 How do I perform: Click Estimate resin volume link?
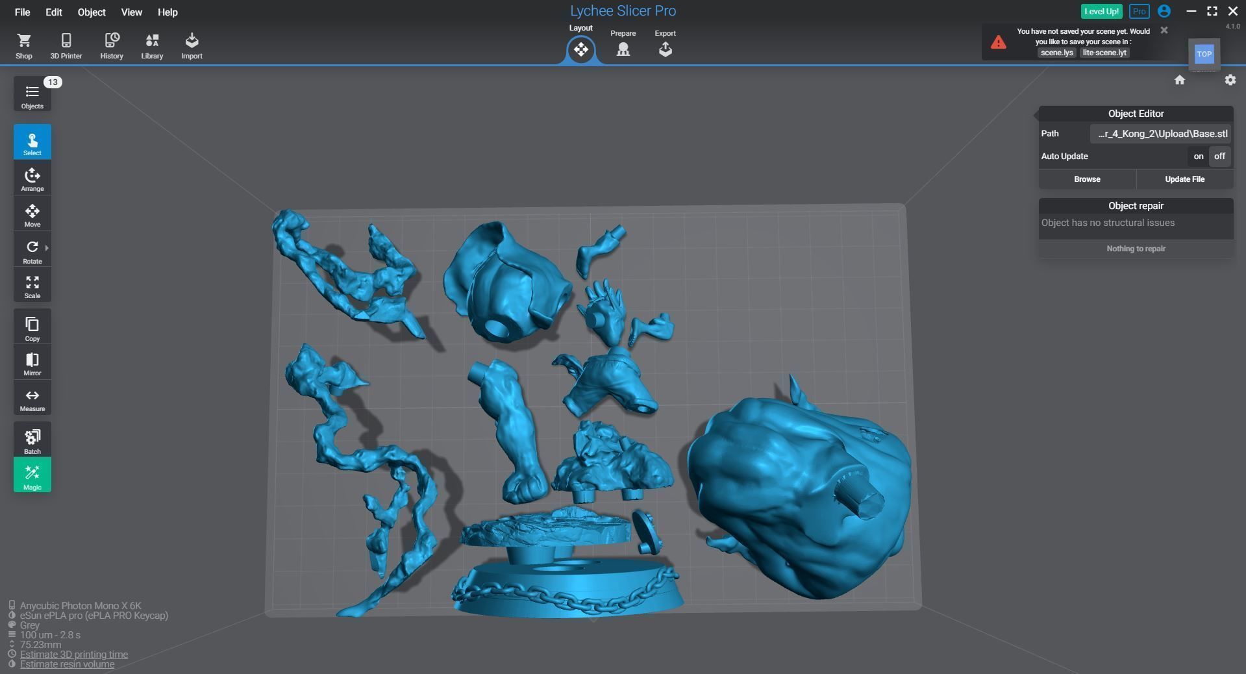pyautogui.click(x=68, y=664)
